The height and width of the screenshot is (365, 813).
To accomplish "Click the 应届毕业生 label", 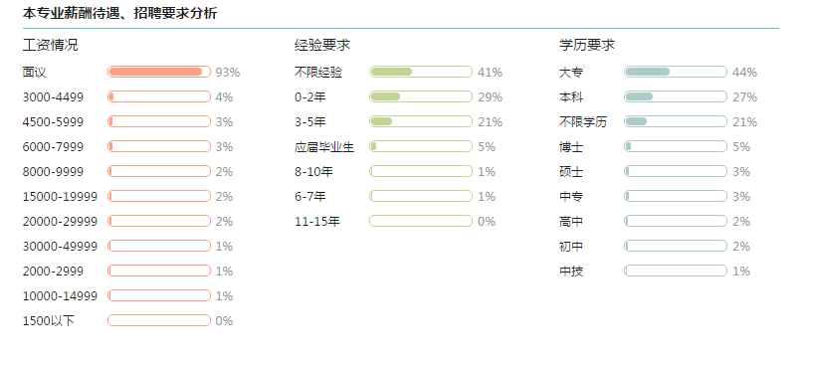I will pos(324,147).
